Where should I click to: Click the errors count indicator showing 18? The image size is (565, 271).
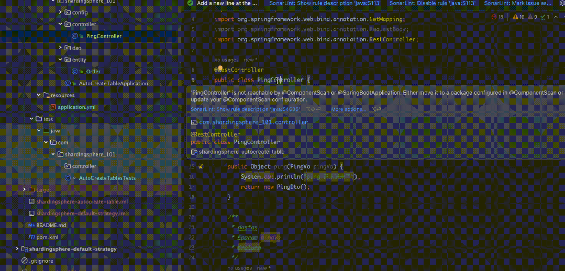point(497,17)
